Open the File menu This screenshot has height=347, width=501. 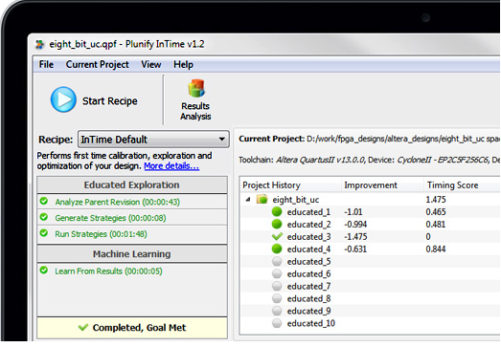tap(46, 64)
